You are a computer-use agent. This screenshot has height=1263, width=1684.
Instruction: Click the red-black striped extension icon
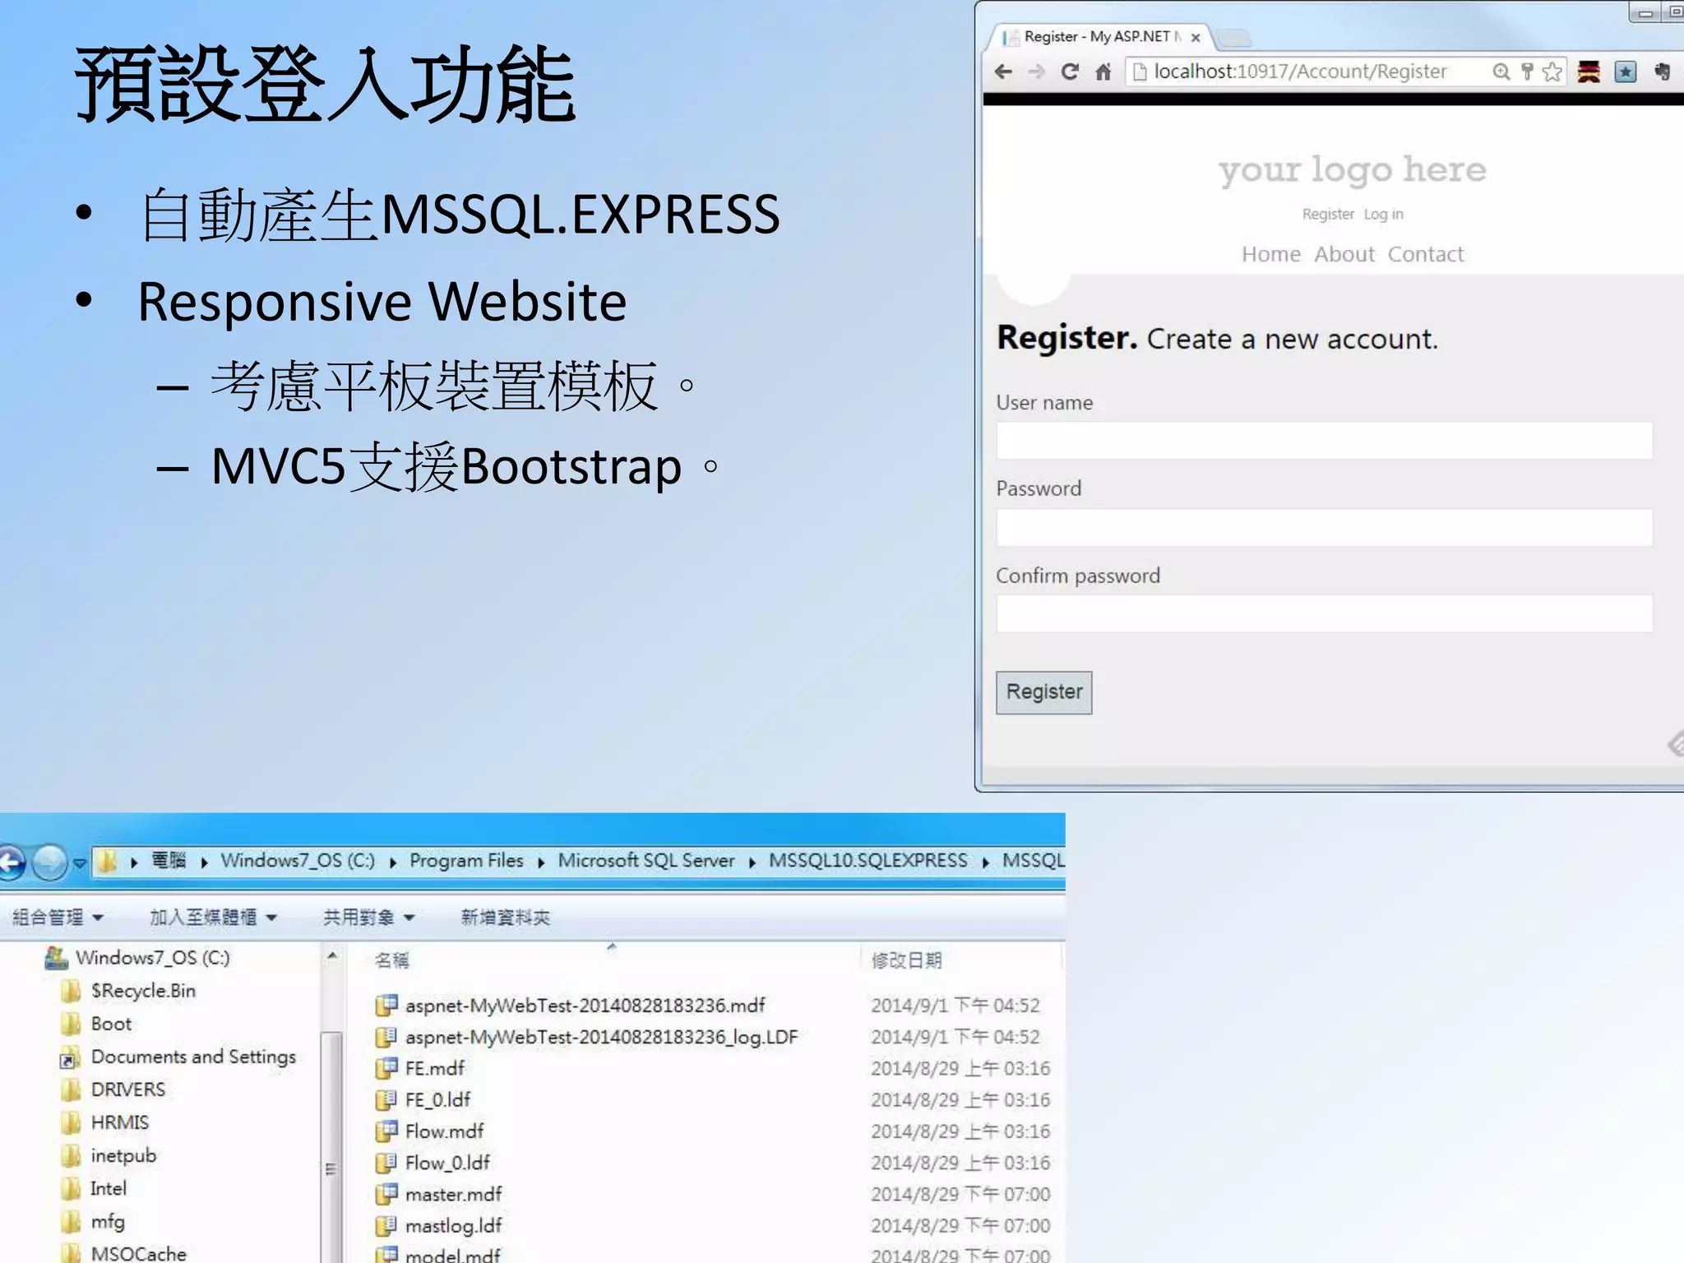(x=1589, y=72)
